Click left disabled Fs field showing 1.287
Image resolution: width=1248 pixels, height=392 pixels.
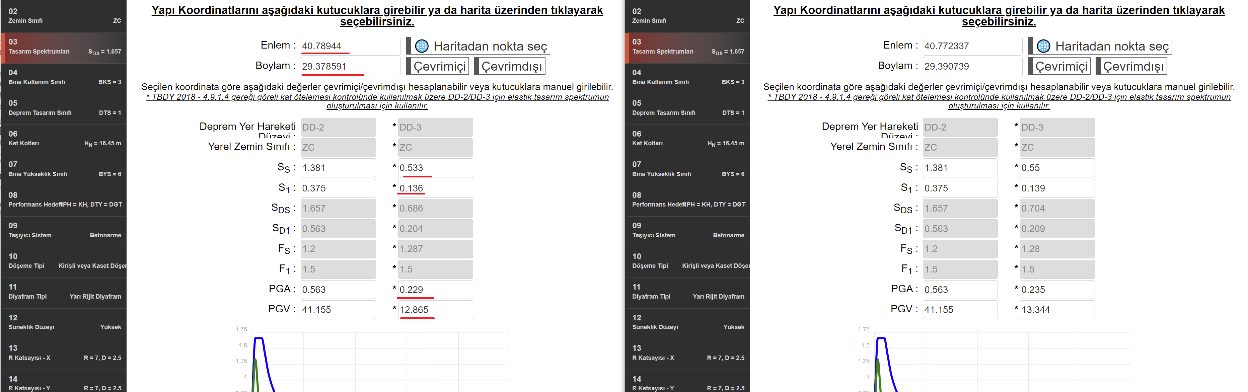pos(435,249)
